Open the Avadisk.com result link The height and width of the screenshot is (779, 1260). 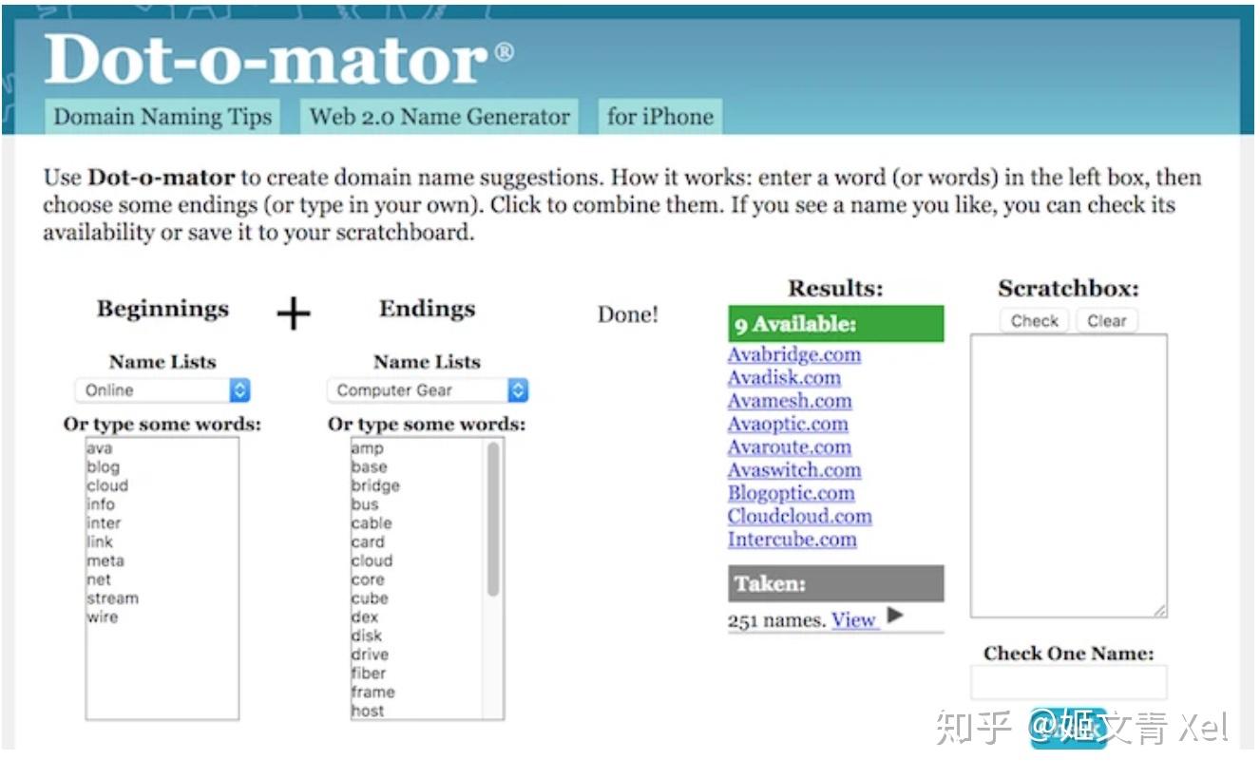(x=784, y=378)
